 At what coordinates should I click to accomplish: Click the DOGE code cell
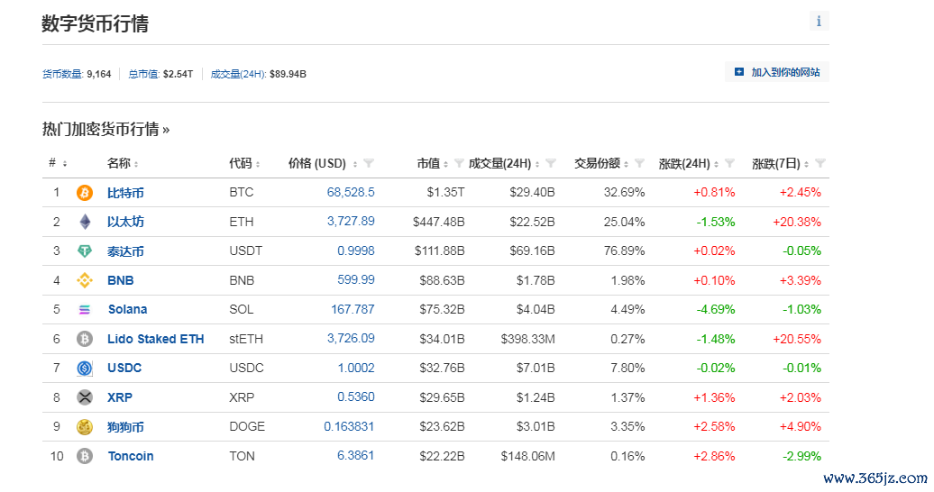pos(247,426)
